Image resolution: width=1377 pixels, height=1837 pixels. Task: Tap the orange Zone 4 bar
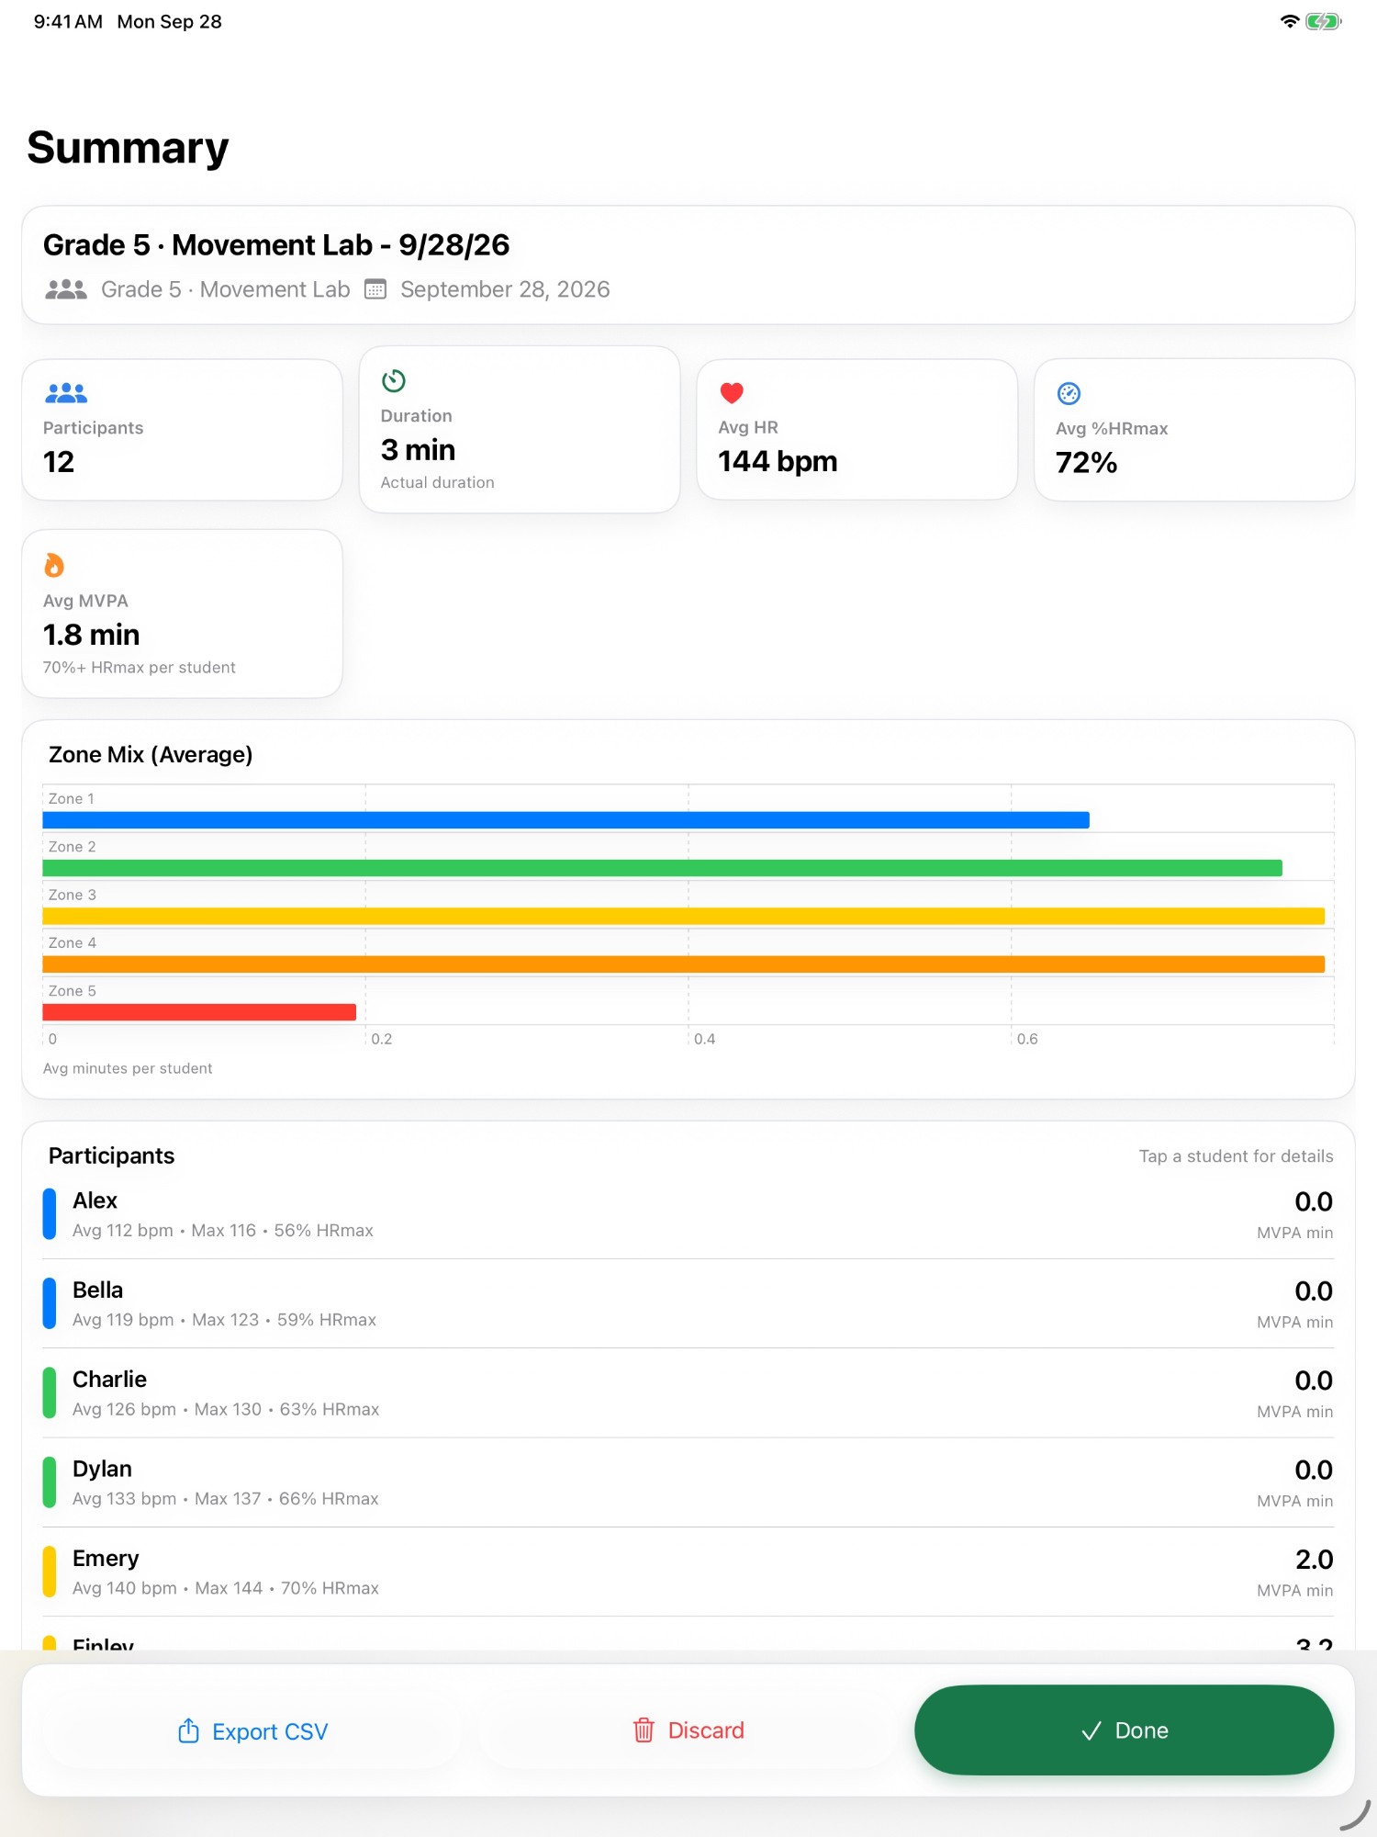tap(684, 964)
